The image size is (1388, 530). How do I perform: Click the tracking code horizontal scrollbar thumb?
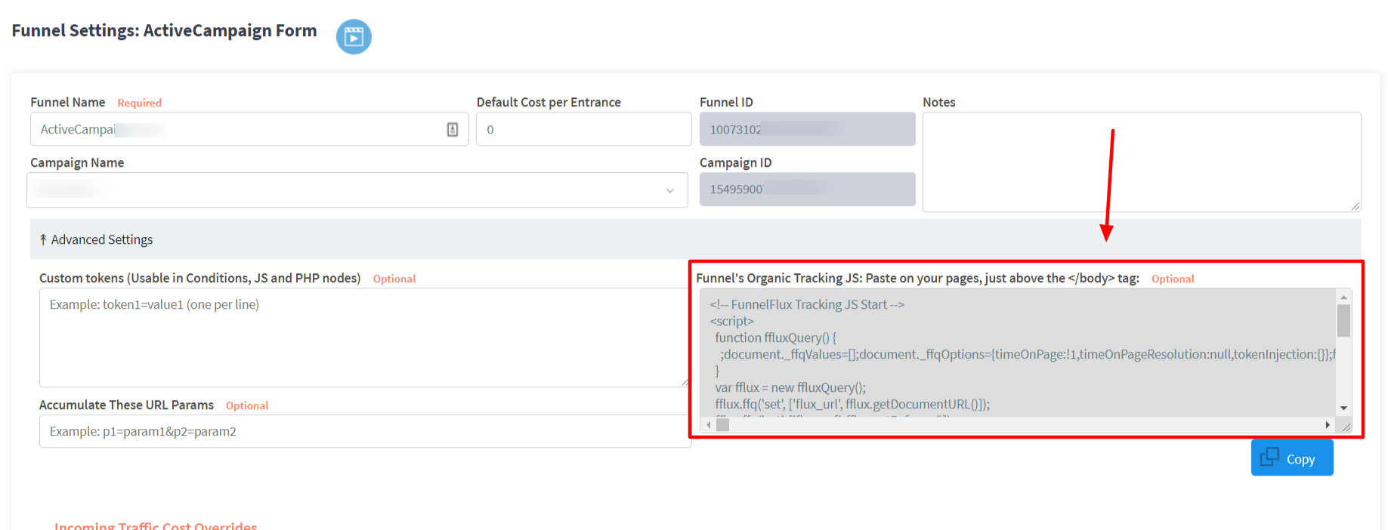click(723, 425)
